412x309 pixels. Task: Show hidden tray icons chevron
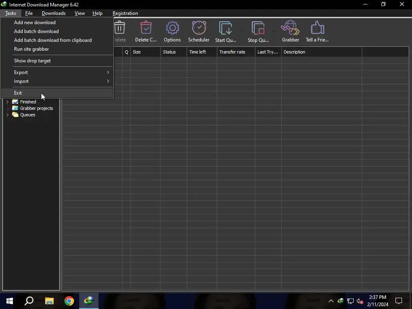coord(331,301)
